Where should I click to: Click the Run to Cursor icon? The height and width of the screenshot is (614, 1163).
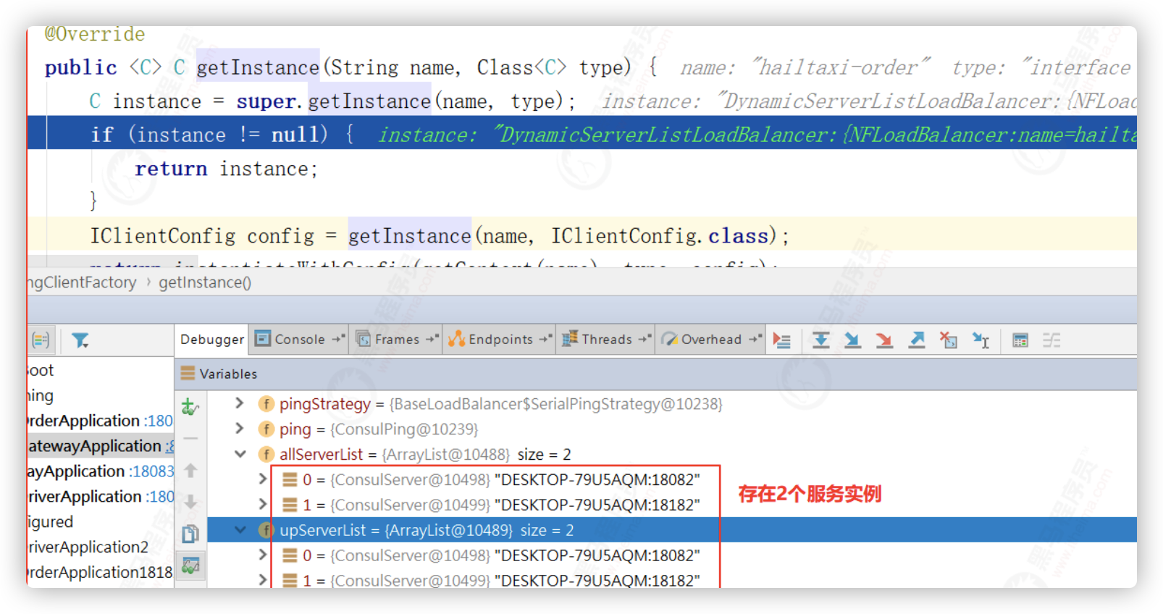click(981, 340)
